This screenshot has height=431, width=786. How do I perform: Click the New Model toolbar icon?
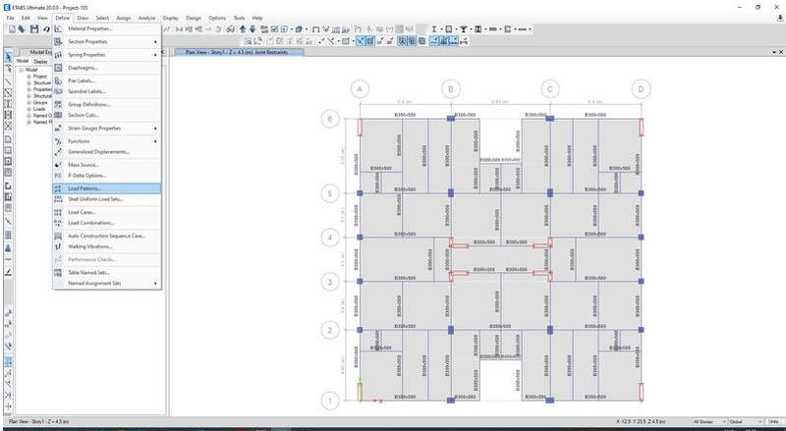click(12, 29)
